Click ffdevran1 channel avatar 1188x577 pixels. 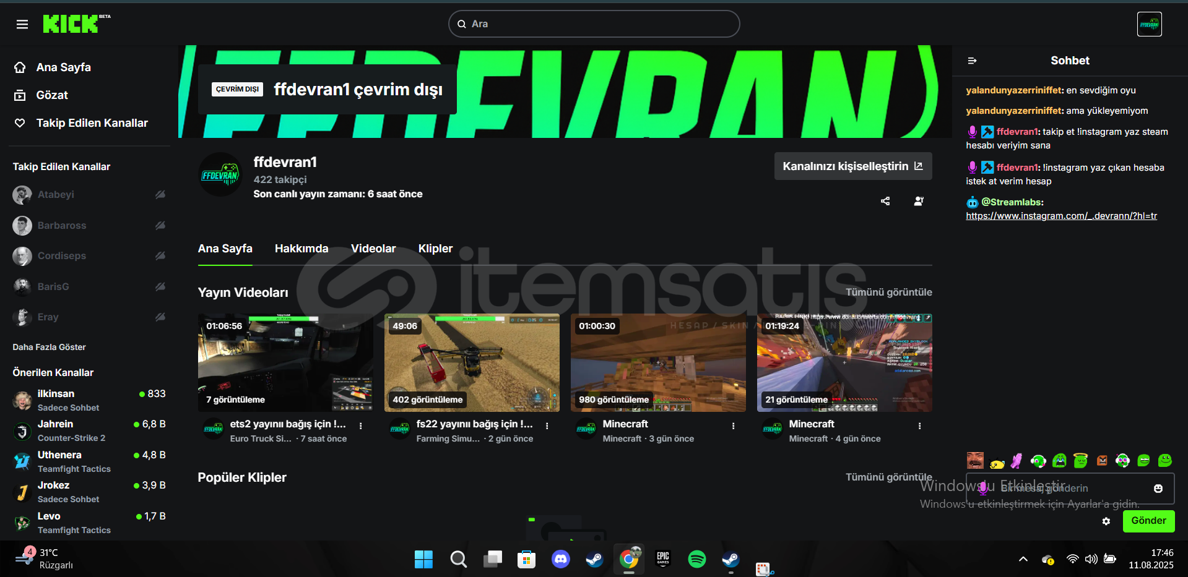(x=220, y=175)
